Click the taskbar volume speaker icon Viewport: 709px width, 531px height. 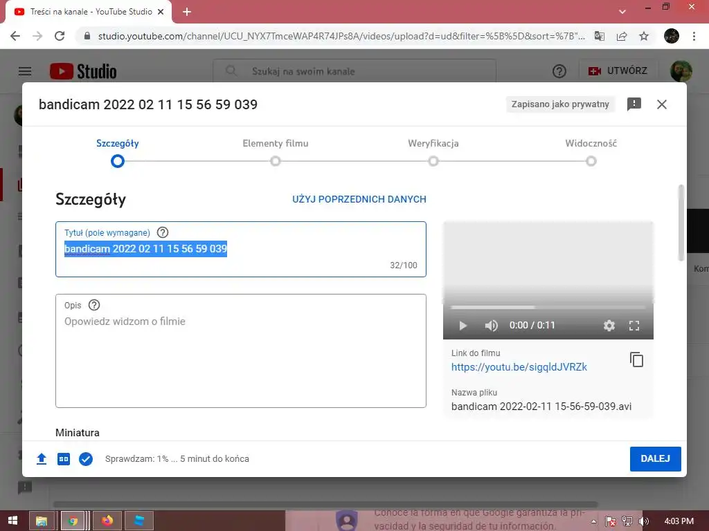[x=644, y=521]
